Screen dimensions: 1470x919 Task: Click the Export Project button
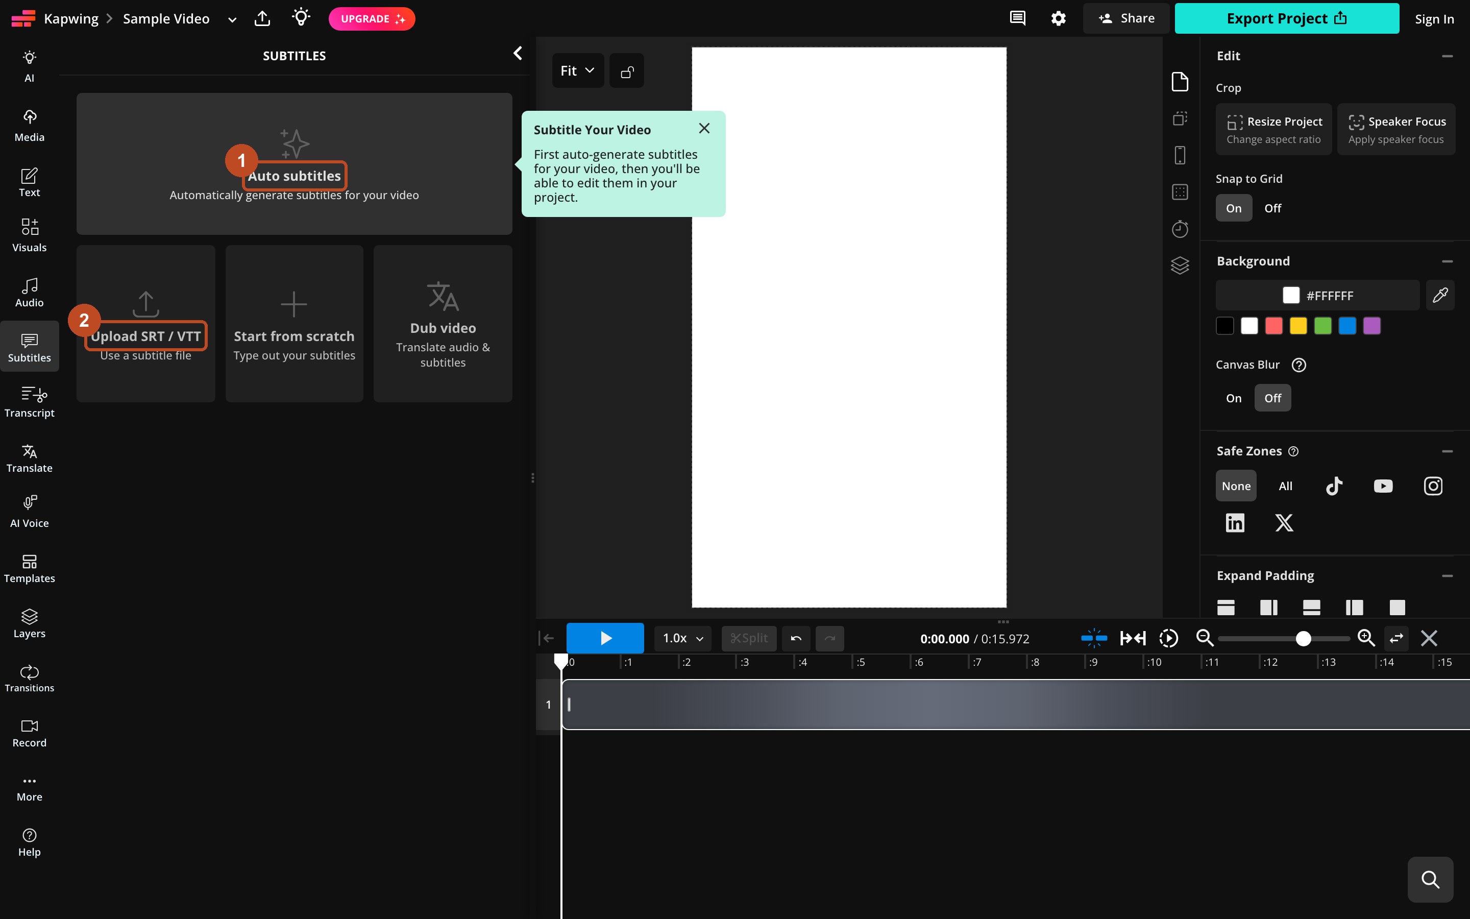(1287, 18)
